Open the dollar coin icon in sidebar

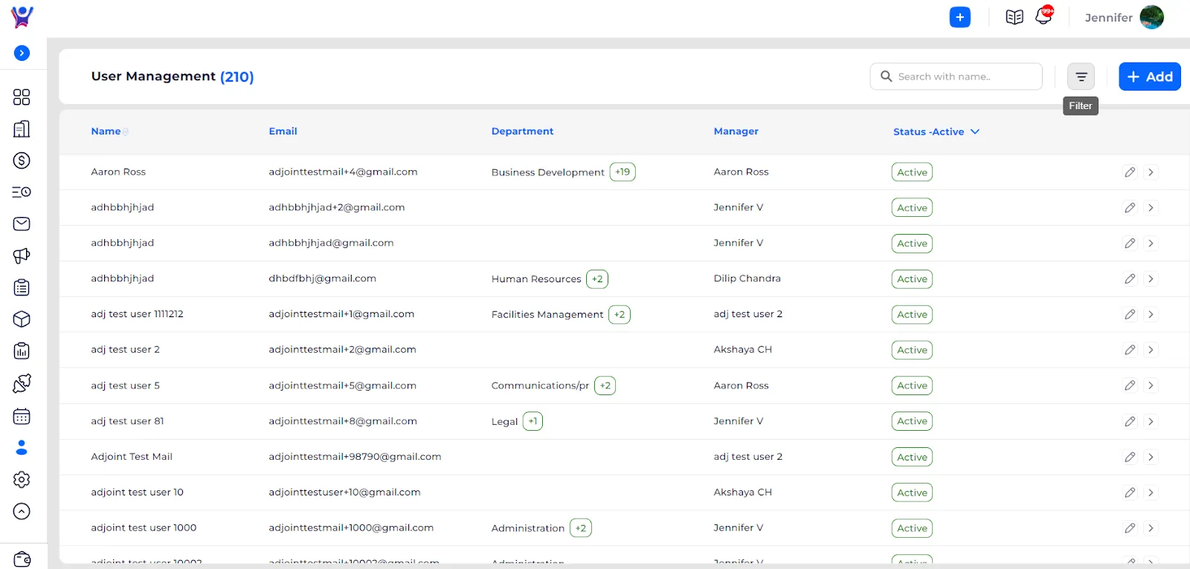click(22, 160)
